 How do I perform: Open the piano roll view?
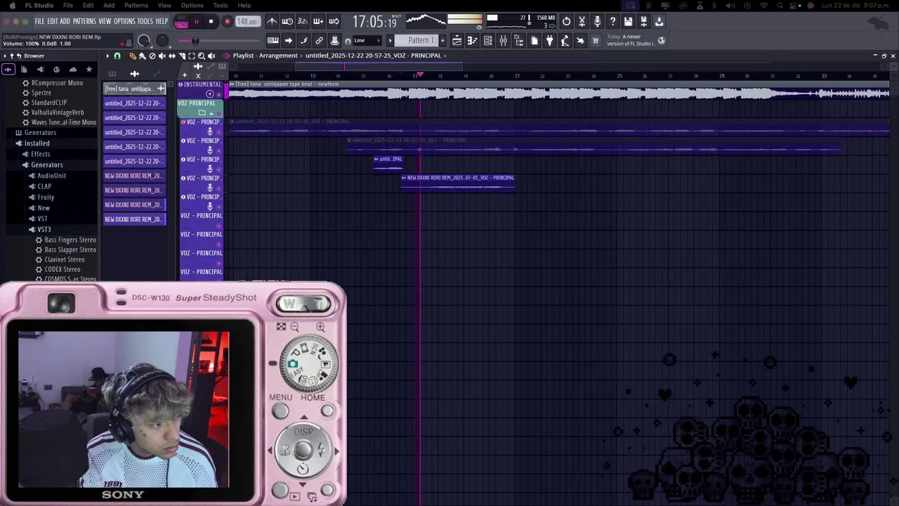coord(472,41)
